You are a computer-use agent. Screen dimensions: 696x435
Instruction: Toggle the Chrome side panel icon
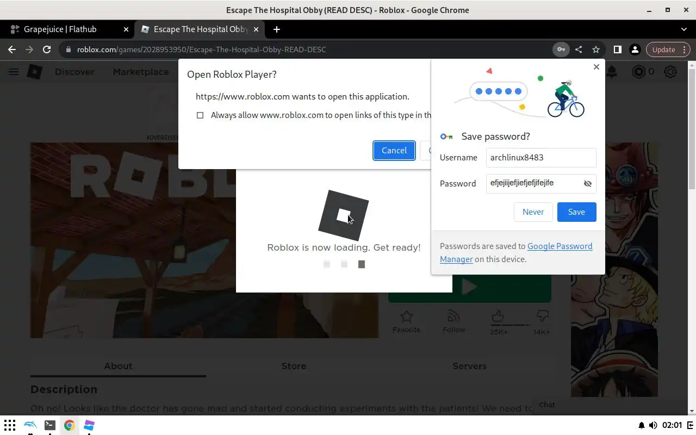click(617, 49)
